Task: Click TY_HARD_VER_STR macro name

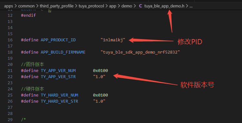Action: [x=59, y=101]
